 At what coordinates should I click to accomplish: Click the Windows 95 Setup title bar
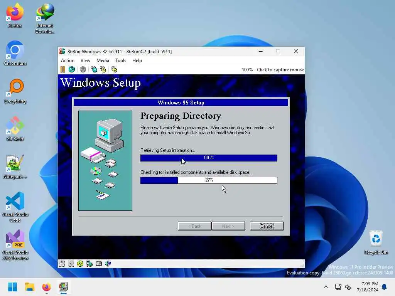[181, 103]
